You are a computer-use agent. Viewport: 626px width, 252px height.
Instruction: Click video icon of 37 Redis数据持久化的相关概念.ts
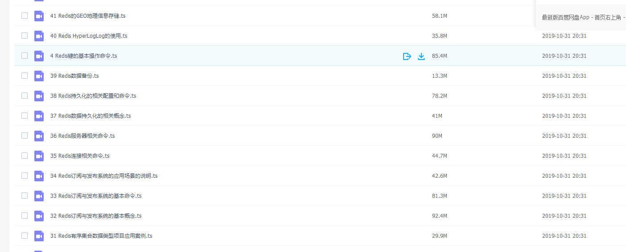point(39,116)
